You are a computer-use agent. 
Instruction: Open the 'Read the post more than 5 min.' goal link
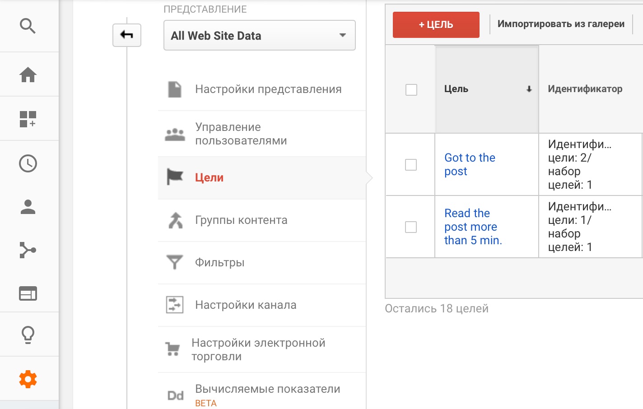pyautogui.click(x=472, y=227)
